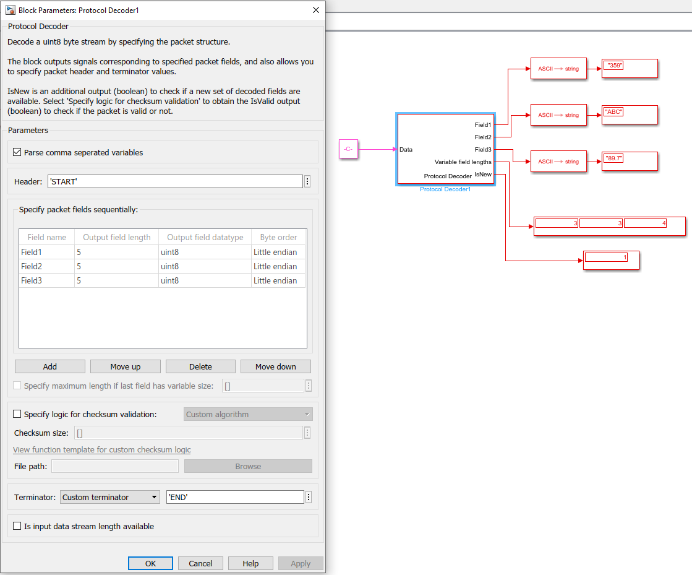Click the Move down button
This screenshot has width=692, height=575.
click(x=275, y=366)
